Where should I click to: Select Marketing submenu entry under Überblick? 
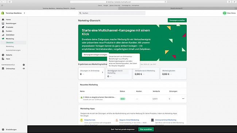click(10, 47)
